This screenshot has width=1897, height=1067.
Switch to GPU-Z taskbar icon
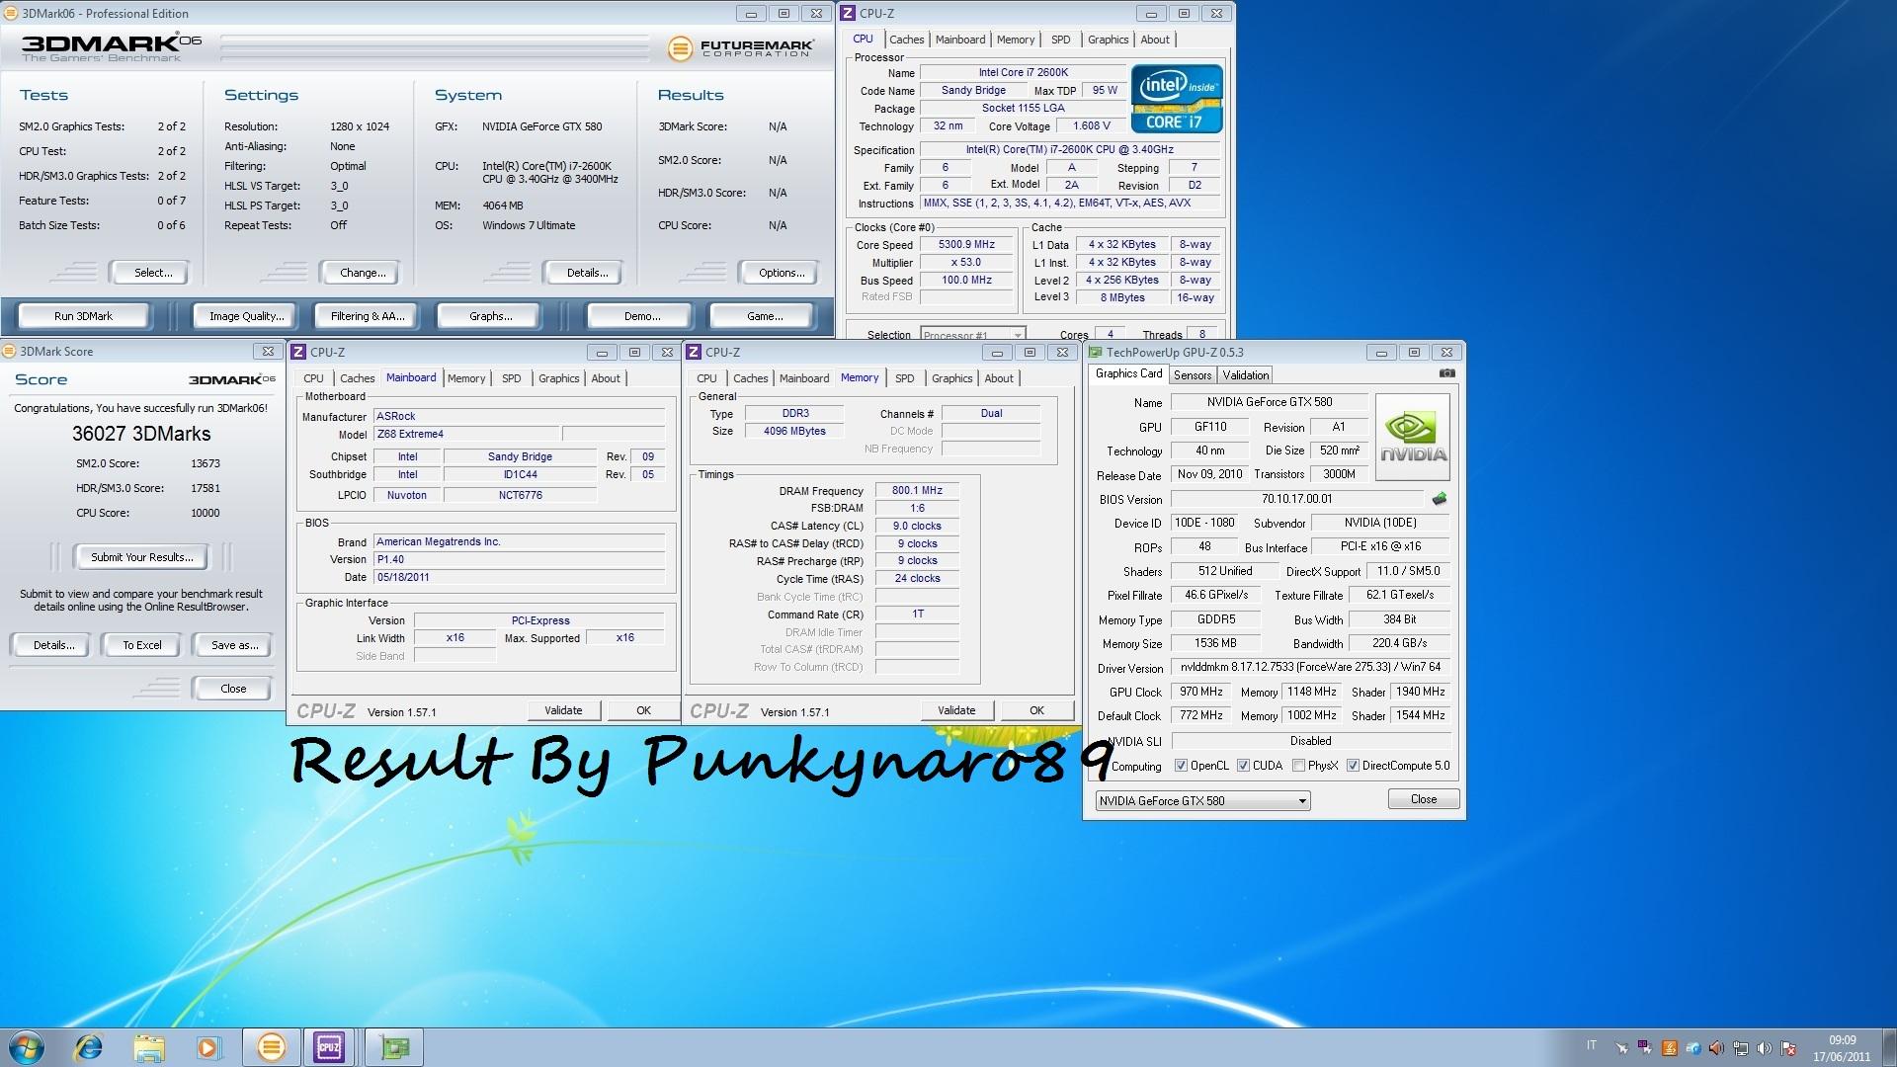pos(394,1047)
